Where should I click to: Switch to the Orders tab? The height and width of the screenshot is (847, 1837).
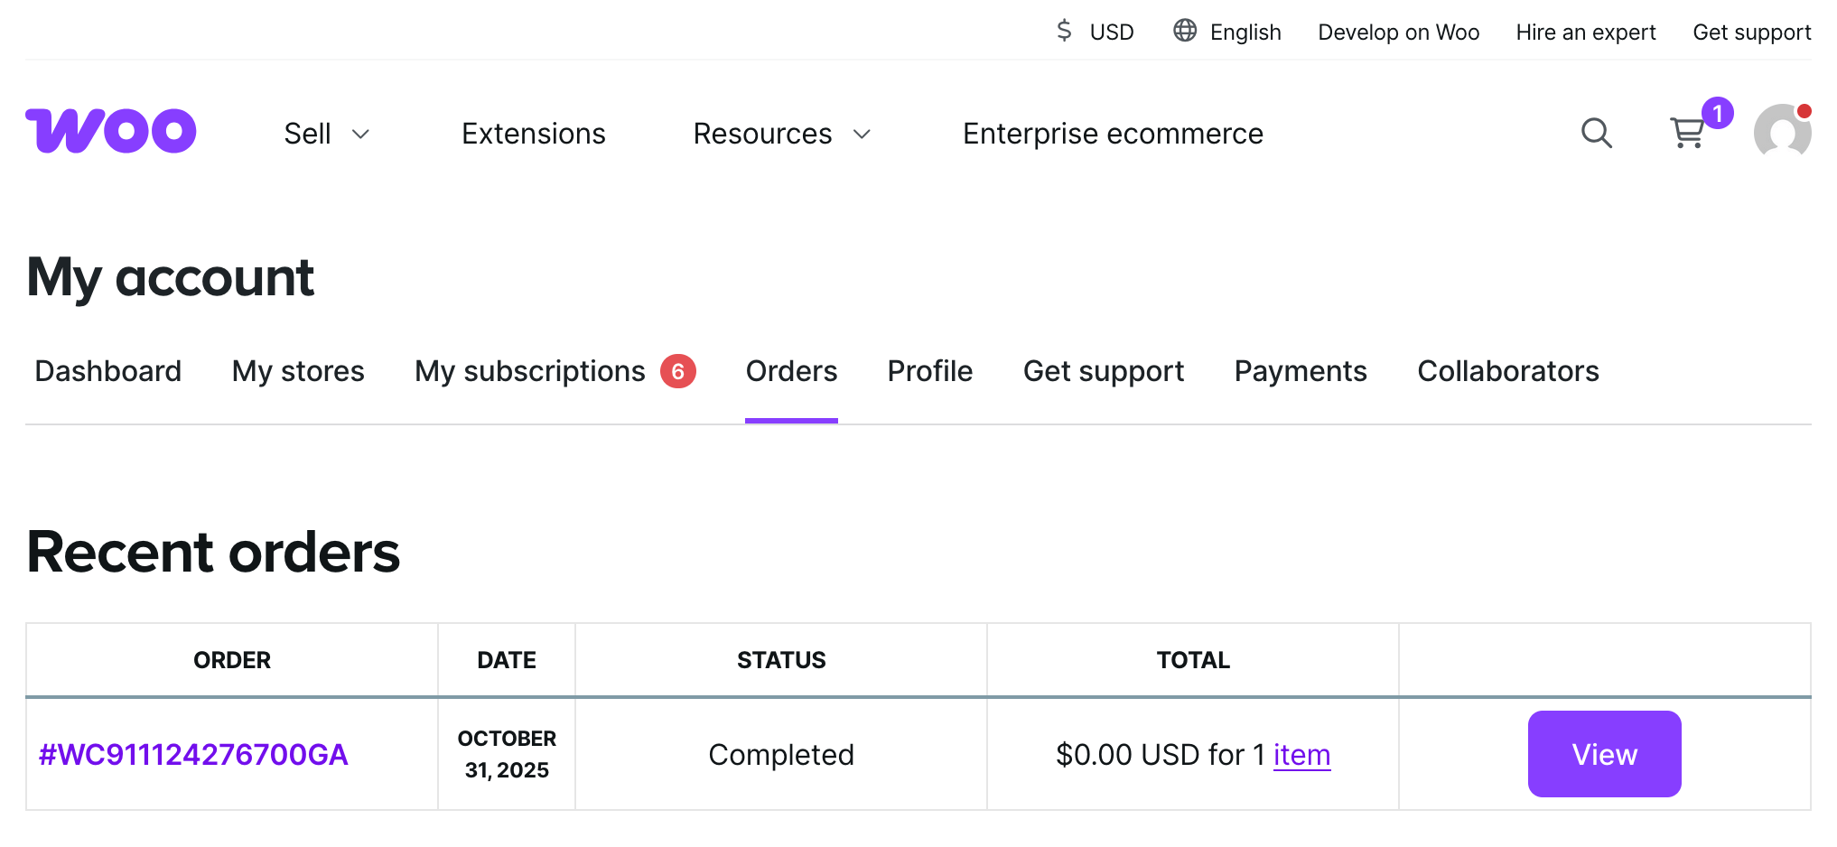pyautogui.click(x=791, y=371)
